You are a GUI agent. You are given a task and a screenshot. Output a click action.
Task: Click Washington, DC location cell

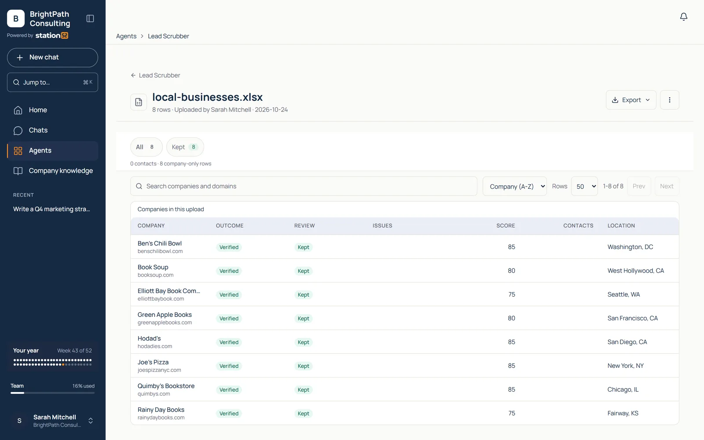(630, 247)
